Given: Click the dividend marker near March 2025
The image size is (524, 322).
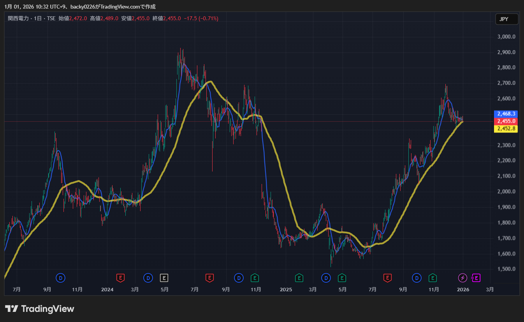Looking at the screenshot, I should click(325, 278).
